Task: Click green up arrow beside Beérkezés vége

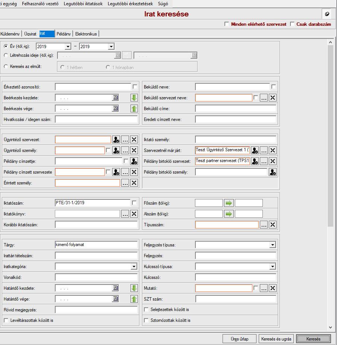Action: click(x=134, y=109)
